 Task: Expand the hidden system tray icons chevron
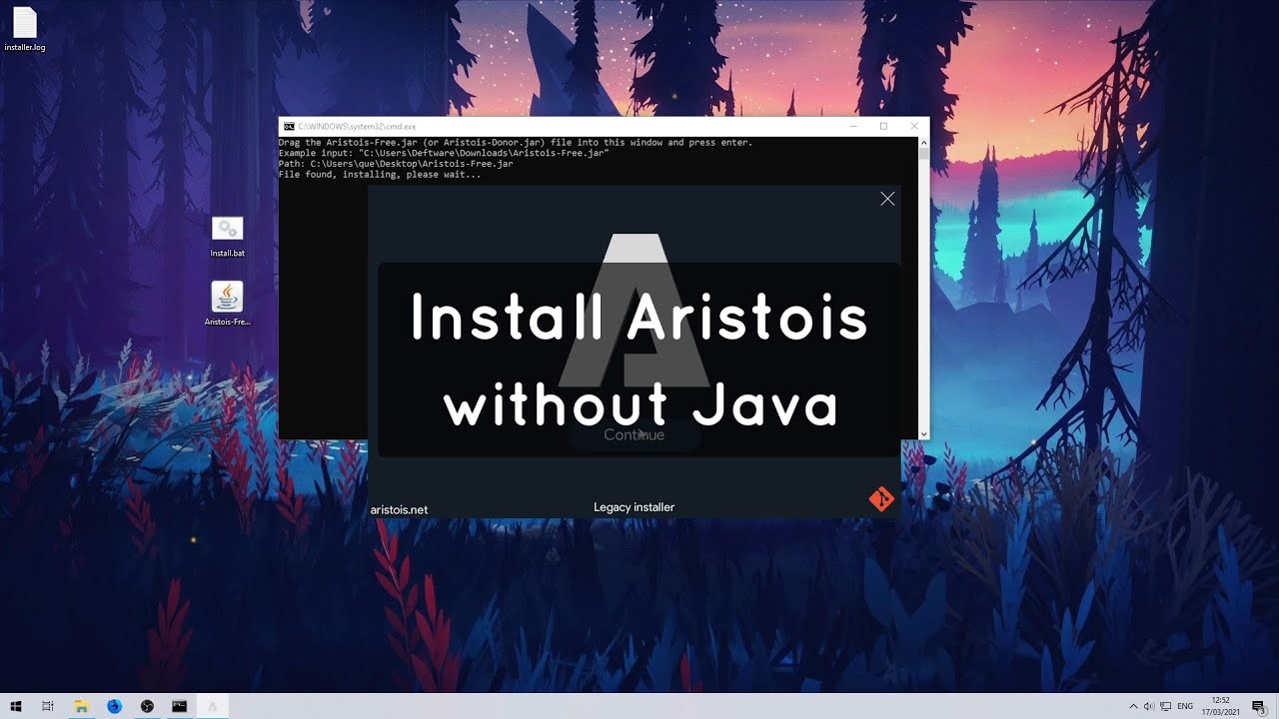pyautogui.click(x=1133, y=706)
